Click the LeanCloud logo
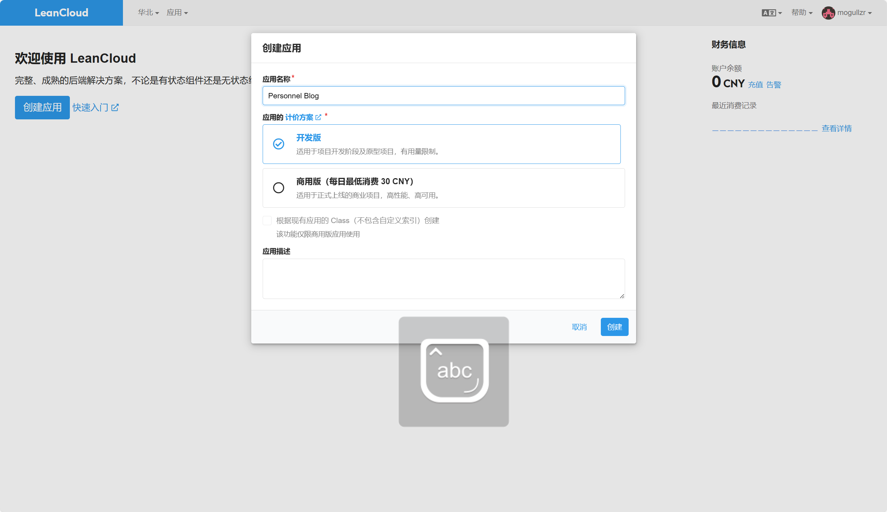Image resolution: width=887 pixels, height=512 pixels. click(61, 13)
